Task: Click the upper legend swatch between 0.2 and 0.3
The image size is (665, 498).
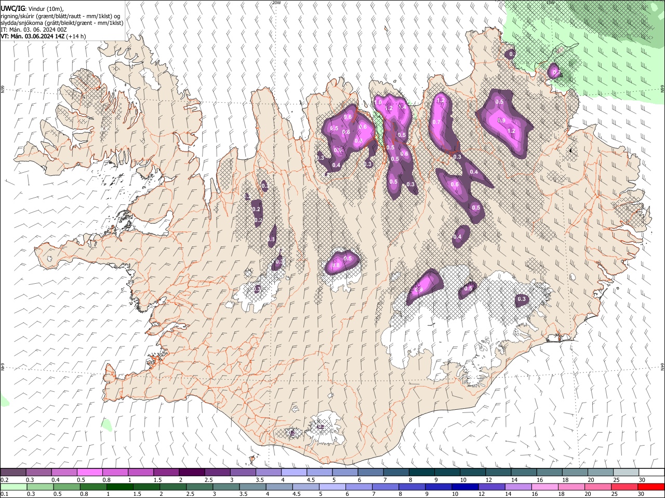Action: coord(13,472)
